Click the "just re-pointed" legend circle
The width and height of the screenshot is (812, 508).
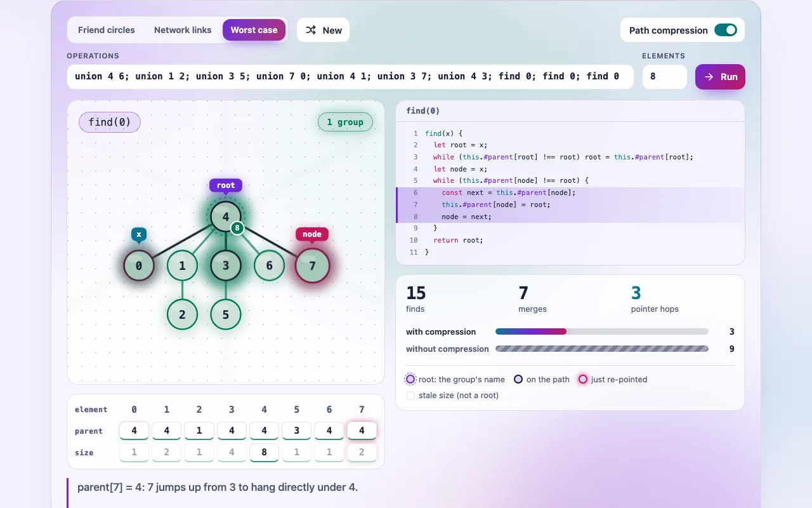[583, 379]
